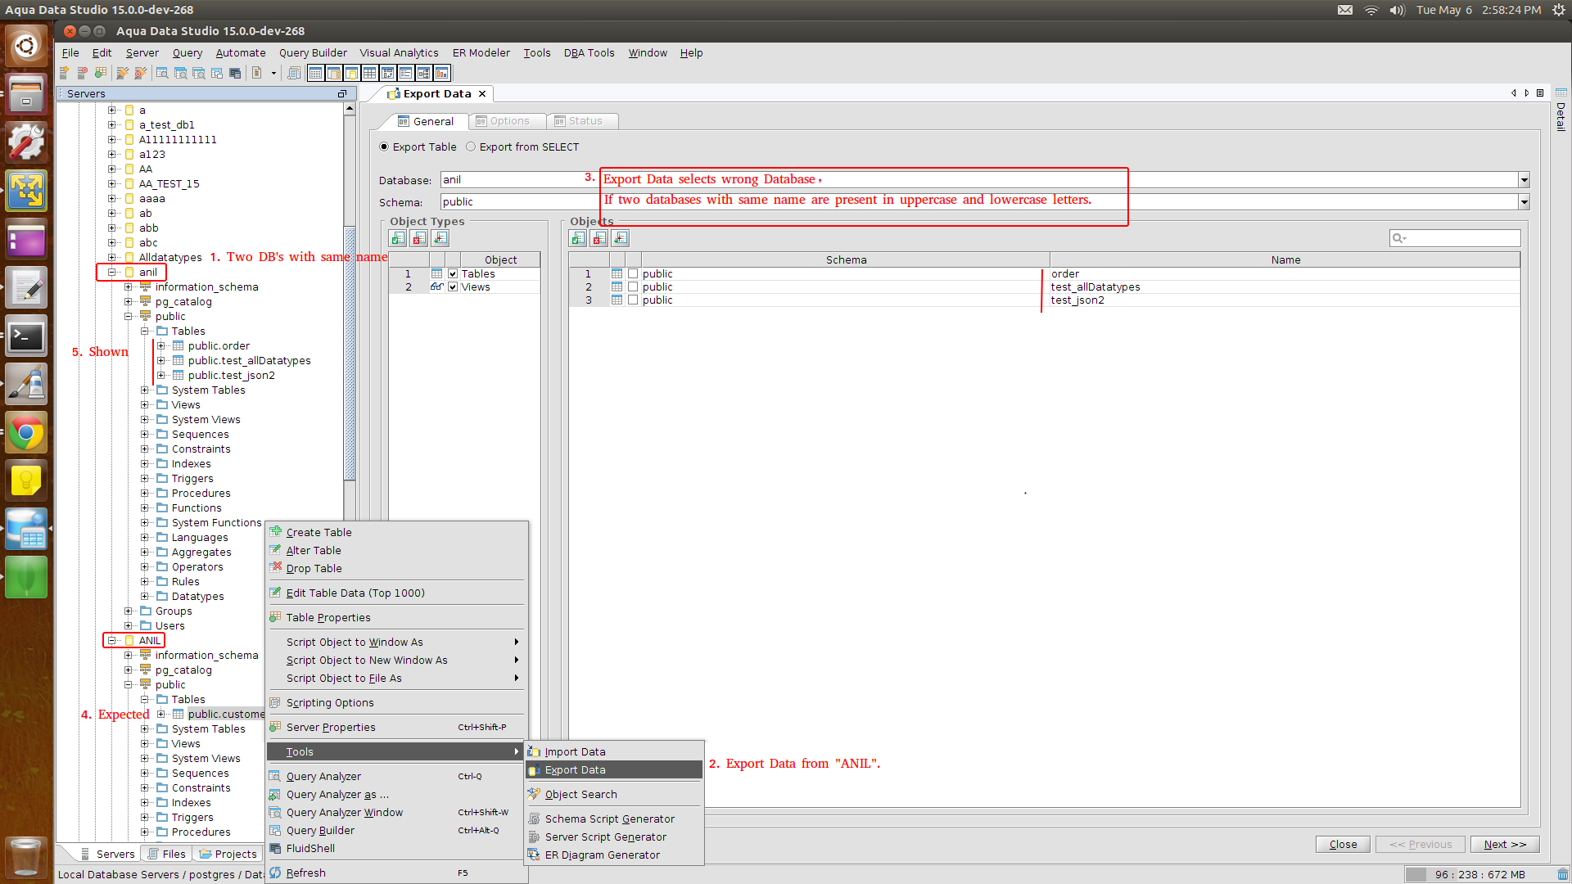
Task: Click the Objects search field
Action: pyautogui.click(x=1461, y=238)
